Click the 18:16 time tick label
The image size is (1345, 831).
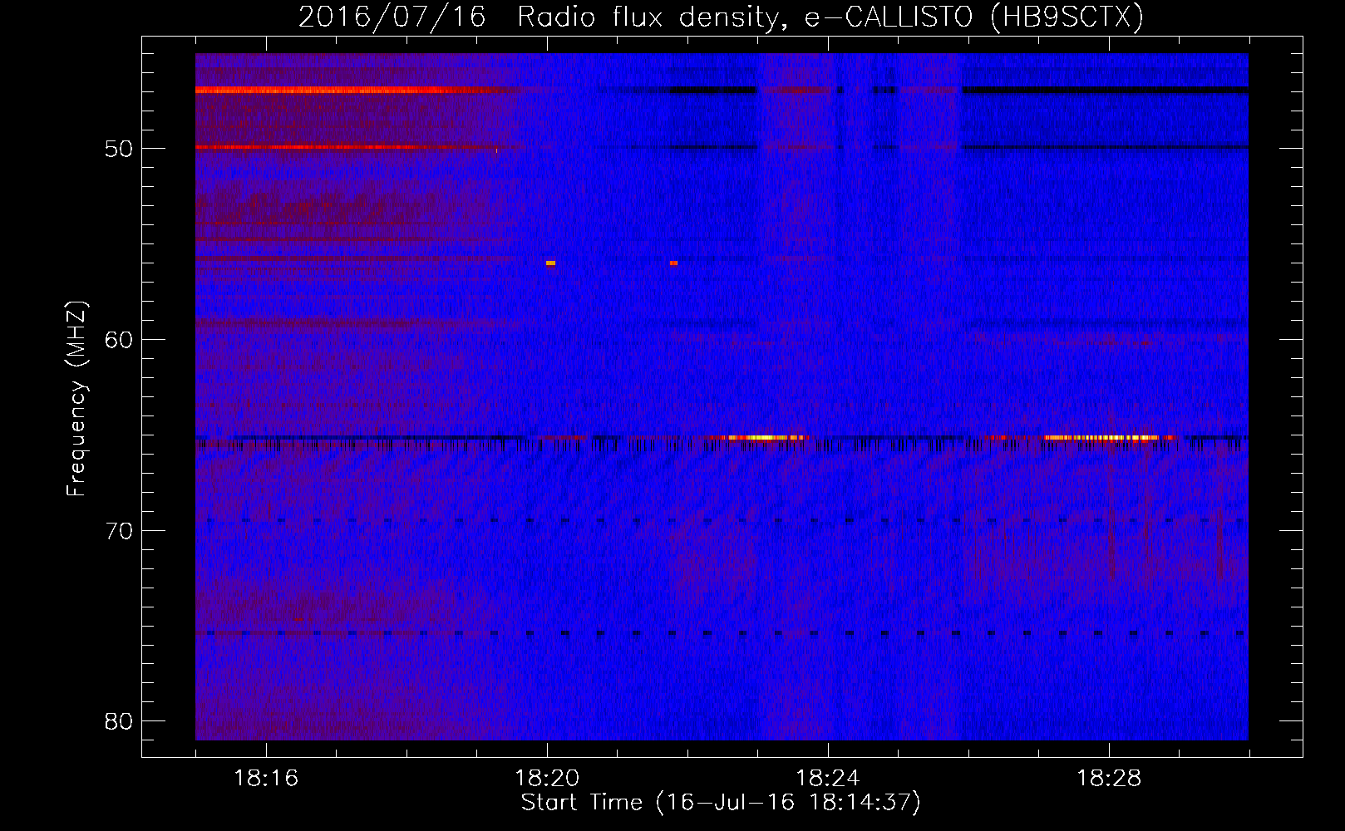[266, 779]
